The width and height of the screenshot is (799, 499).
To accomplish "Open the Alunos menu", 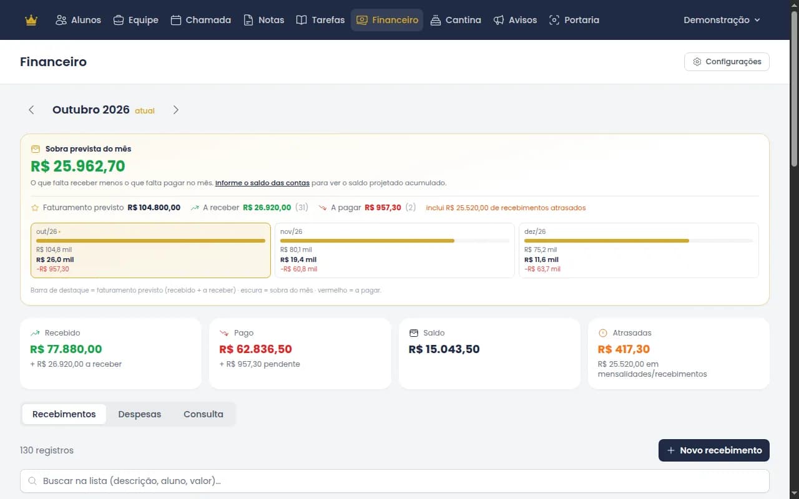I will point(78,20).
